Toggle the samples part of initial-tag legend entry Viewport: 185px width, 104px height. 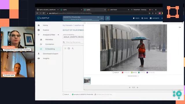103,94
